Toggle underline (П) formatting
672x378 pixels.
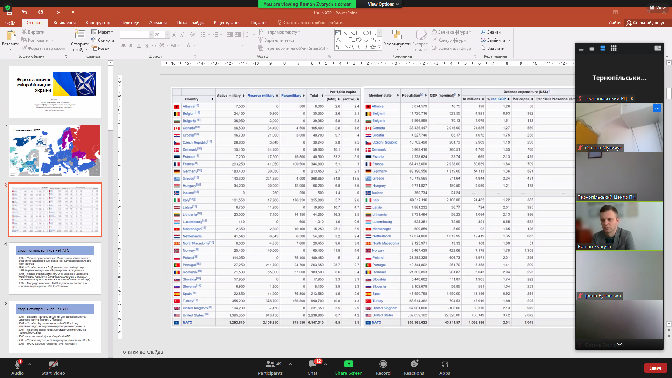point(139,45)
